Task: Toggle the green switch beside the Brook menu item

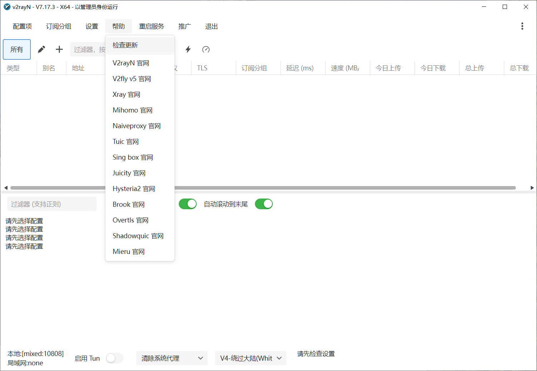Action: coord(188,204)
